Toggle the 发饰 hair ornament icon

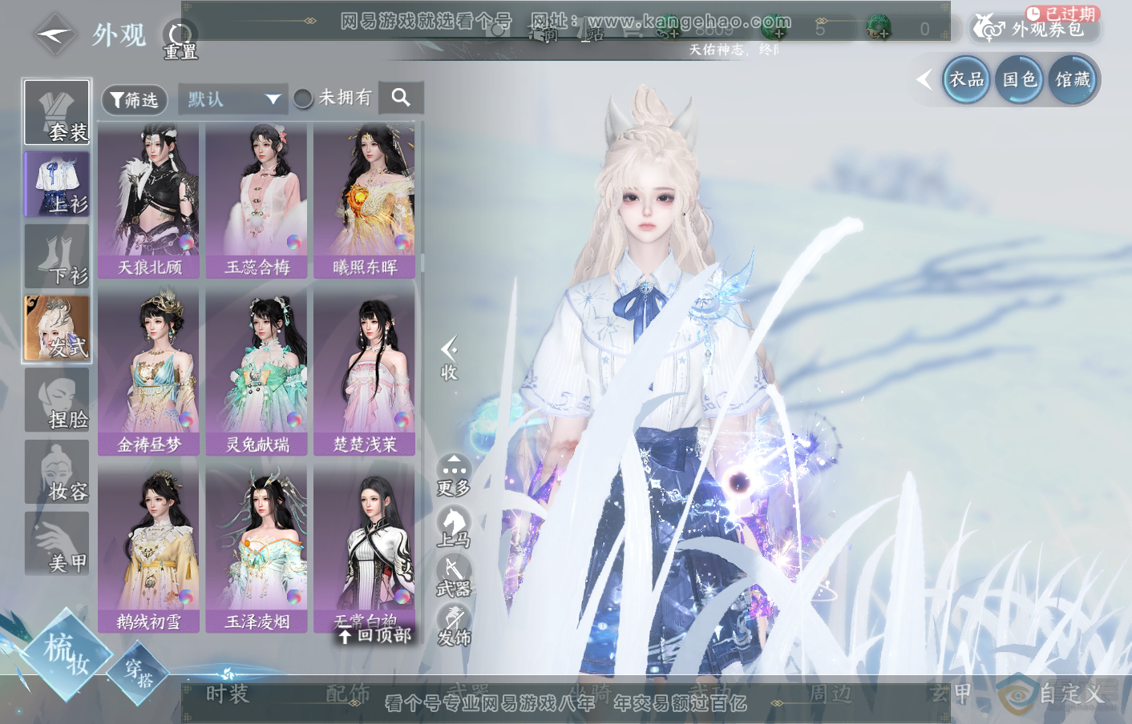pyautogui.click(x=454, y=625)
